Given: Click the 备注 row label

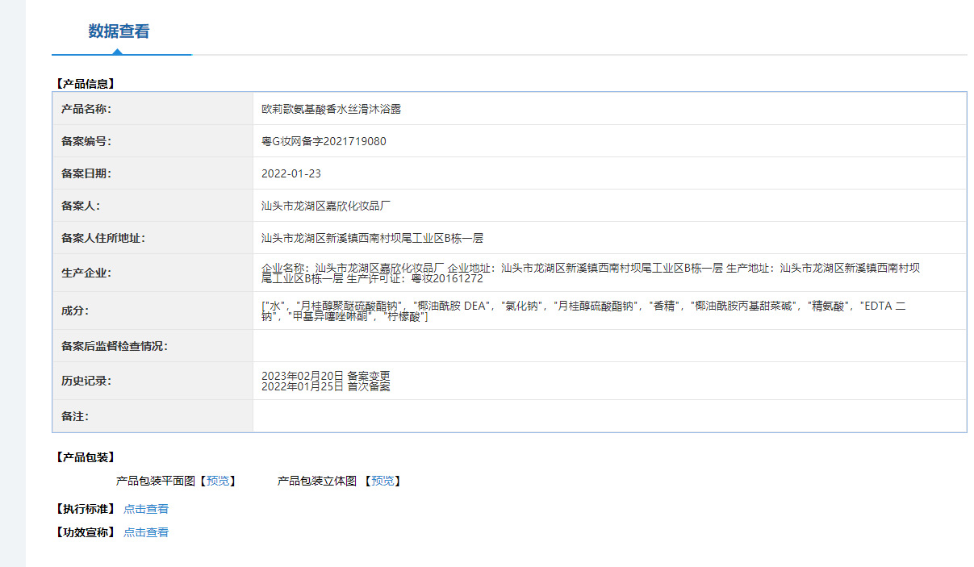Looking at the screenshot, I should 75,416.
